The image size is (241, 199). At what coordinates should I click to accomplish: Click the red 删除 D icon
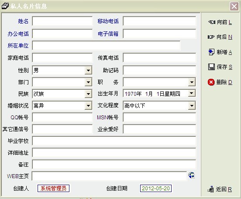click(x=211, y=82)
